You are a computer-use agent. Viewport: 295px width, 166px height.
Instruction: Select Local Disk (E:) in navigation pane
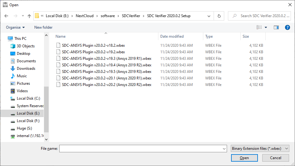[x=28, y=113]
